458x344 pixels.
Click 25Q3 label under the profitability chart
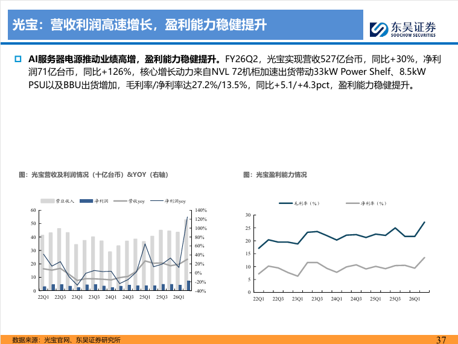pos(395,299)
